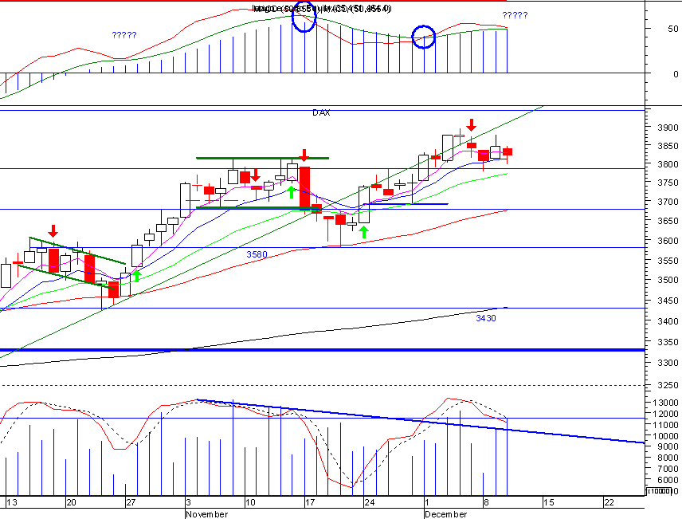Viewport: 682px width, 519px height.
Task: Click the 7000 volume axis label
Action: tap(668, 469)
